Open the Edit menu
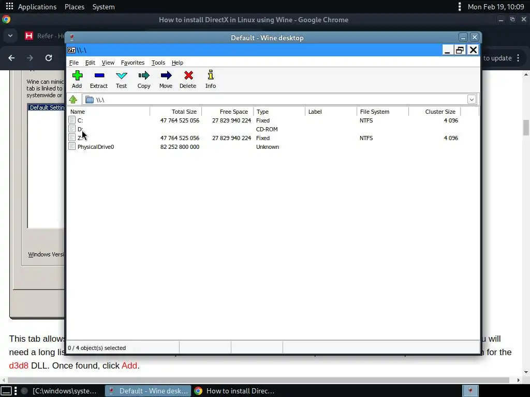Viewport: 530px width, 397px height. point(90,63)
